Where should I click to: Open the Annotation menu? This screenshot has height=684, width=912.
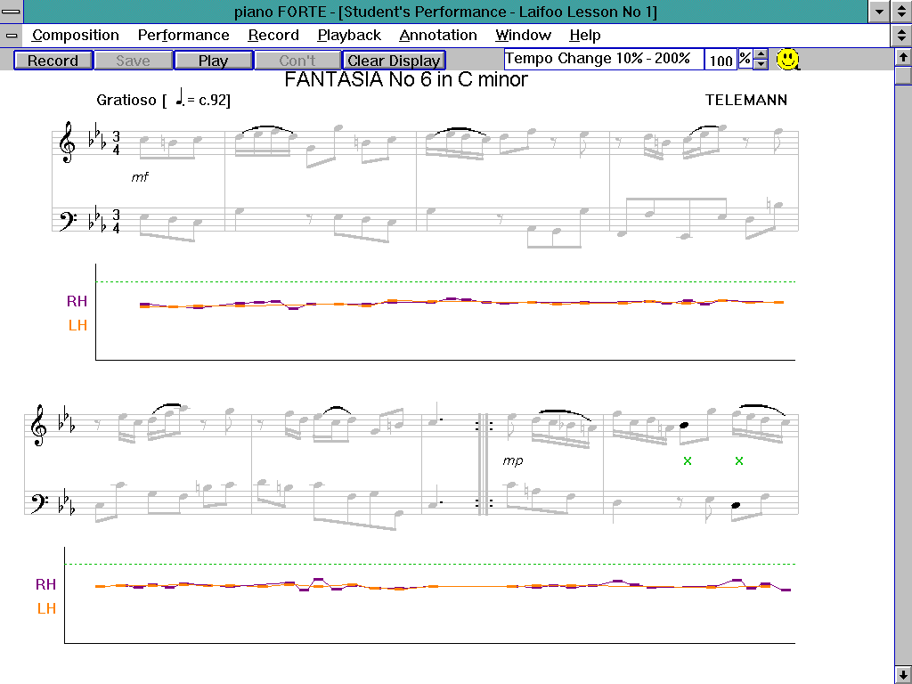(x=438, y=36)
